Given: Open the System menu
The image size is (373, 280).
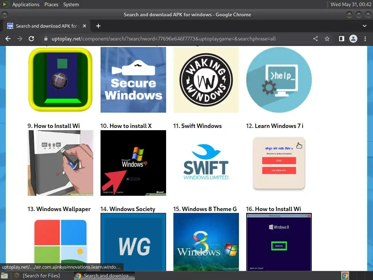Looking at the screenshot, I should pyautogui.click(x=71, y=4).
